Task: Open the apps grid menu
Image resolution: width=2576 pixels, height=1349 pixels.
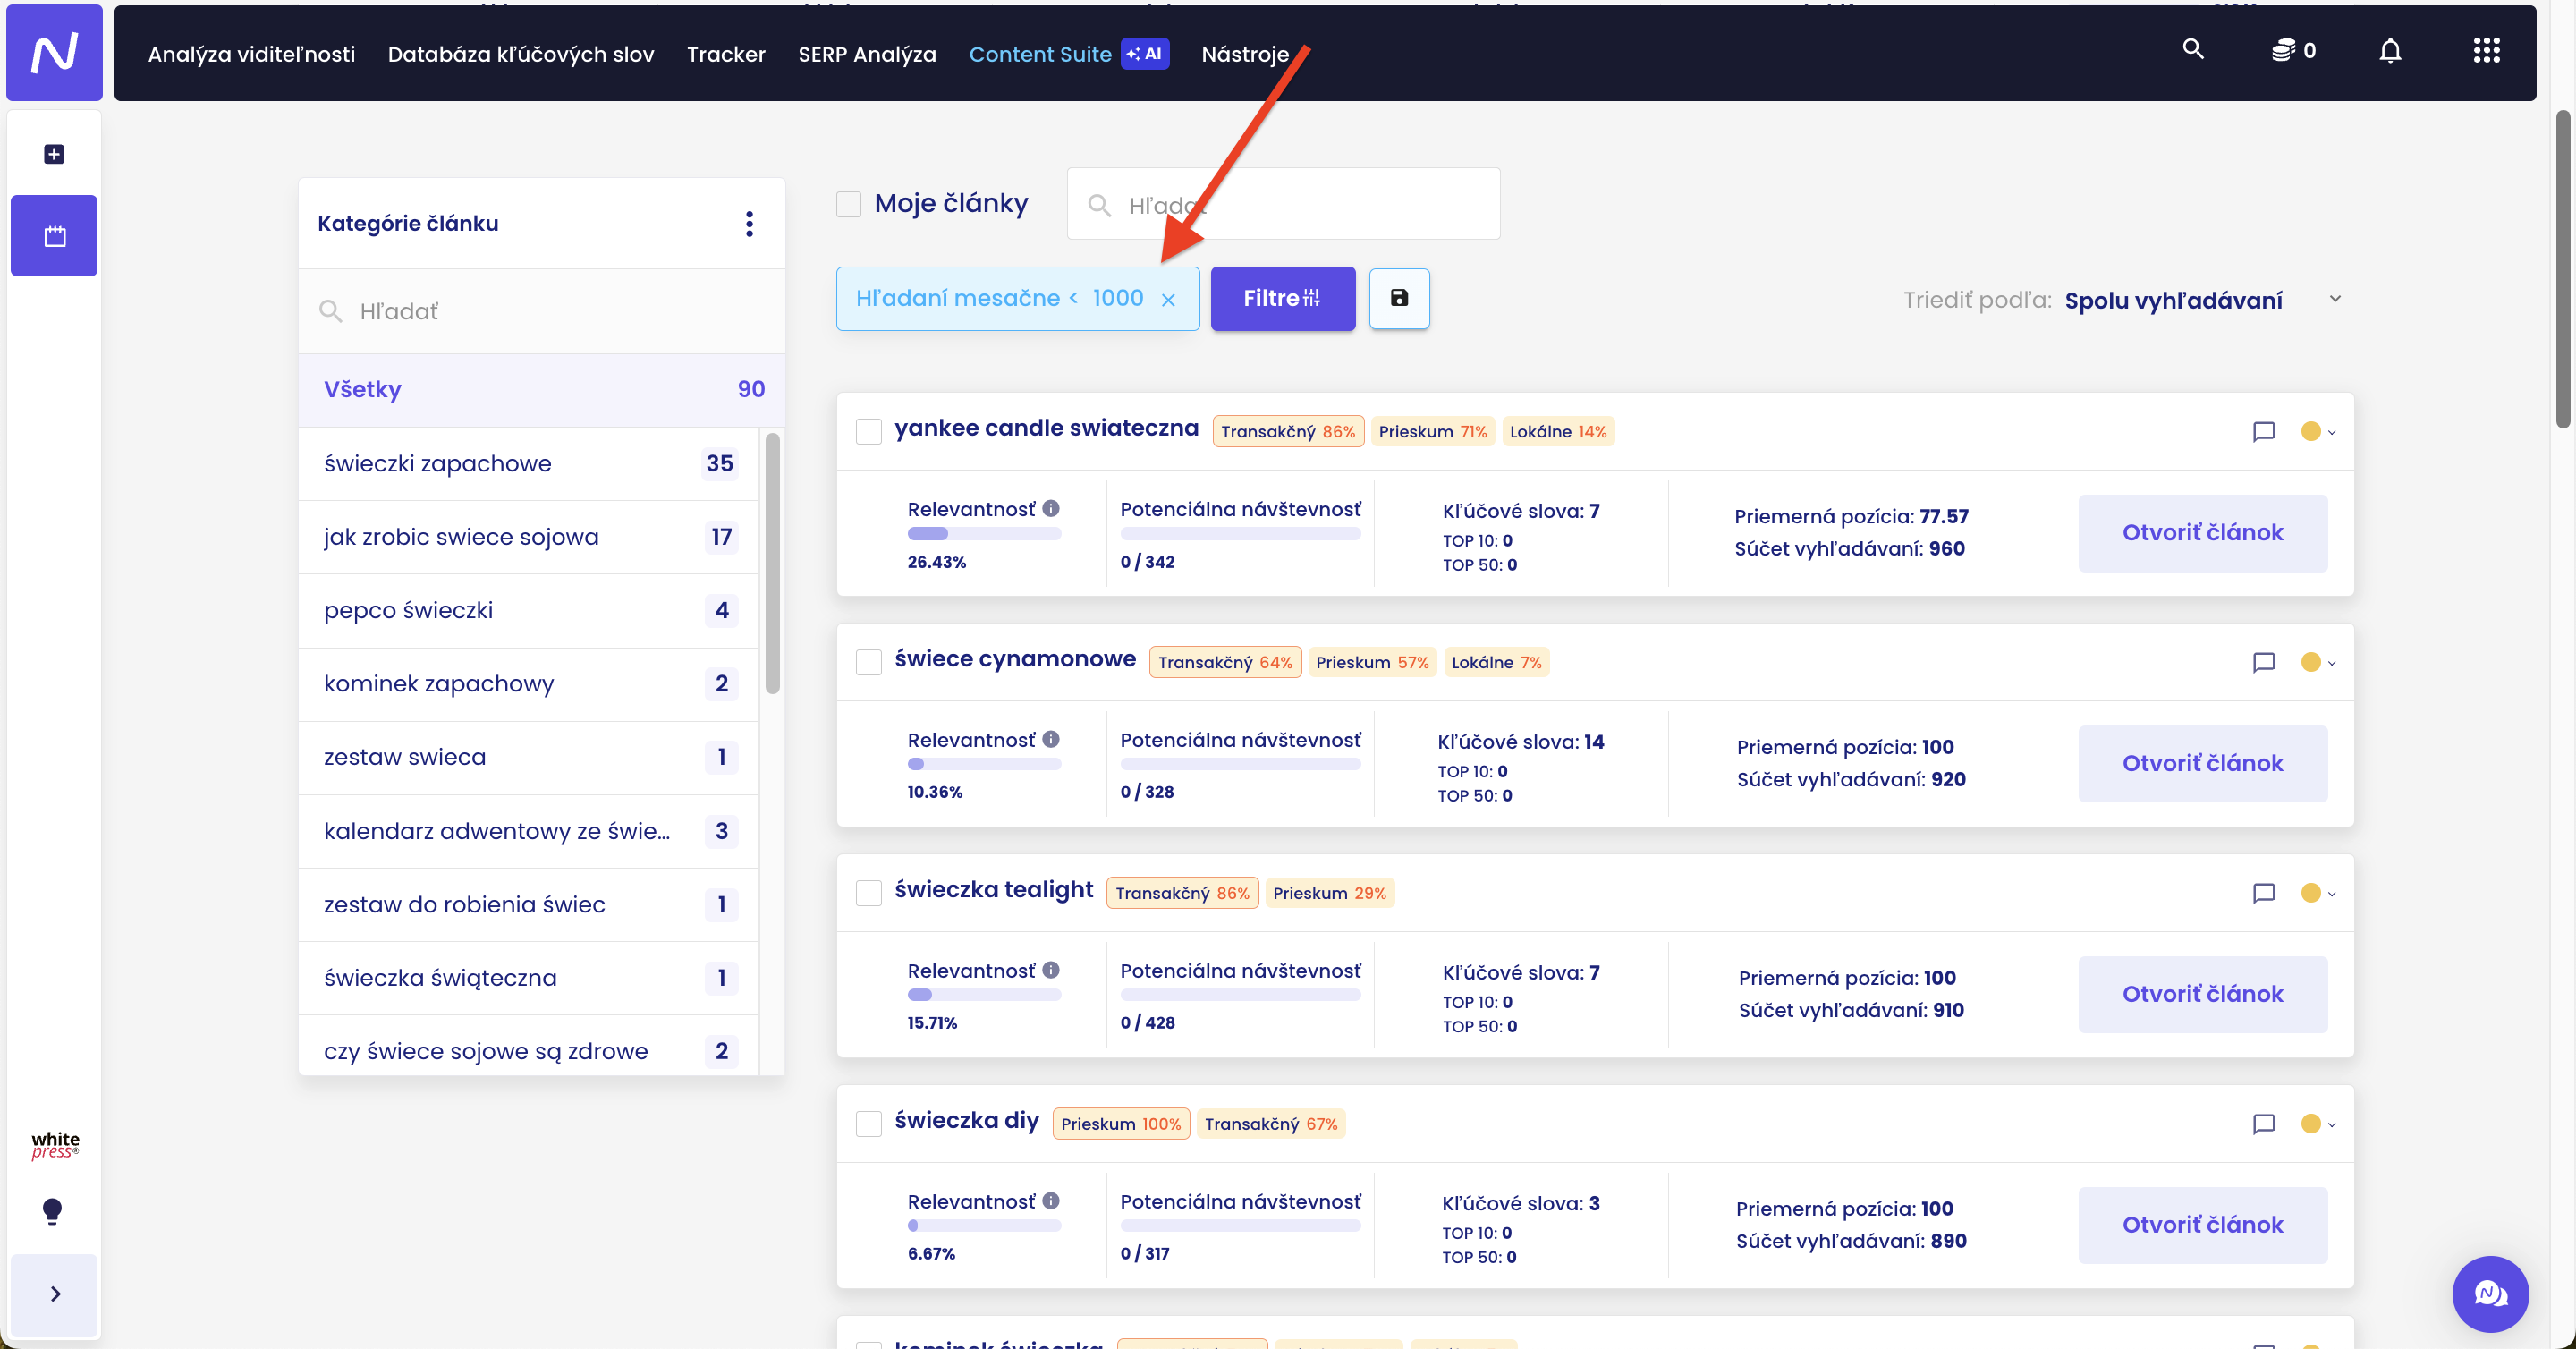Action: coord(2485,51)
